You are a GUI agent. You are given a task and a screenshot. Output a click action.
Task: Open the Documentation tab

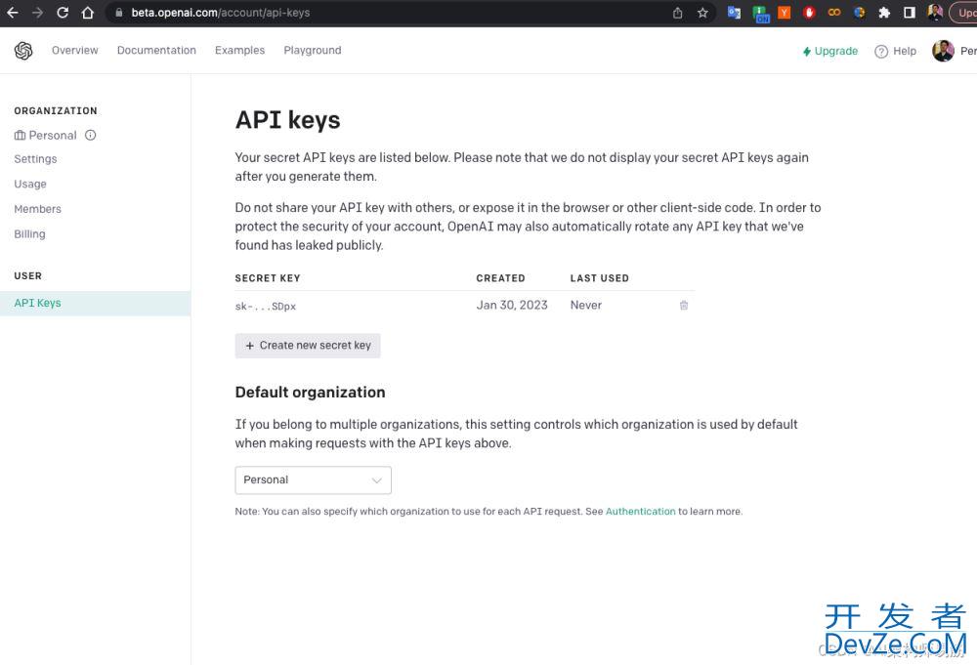tap(156, 51)
